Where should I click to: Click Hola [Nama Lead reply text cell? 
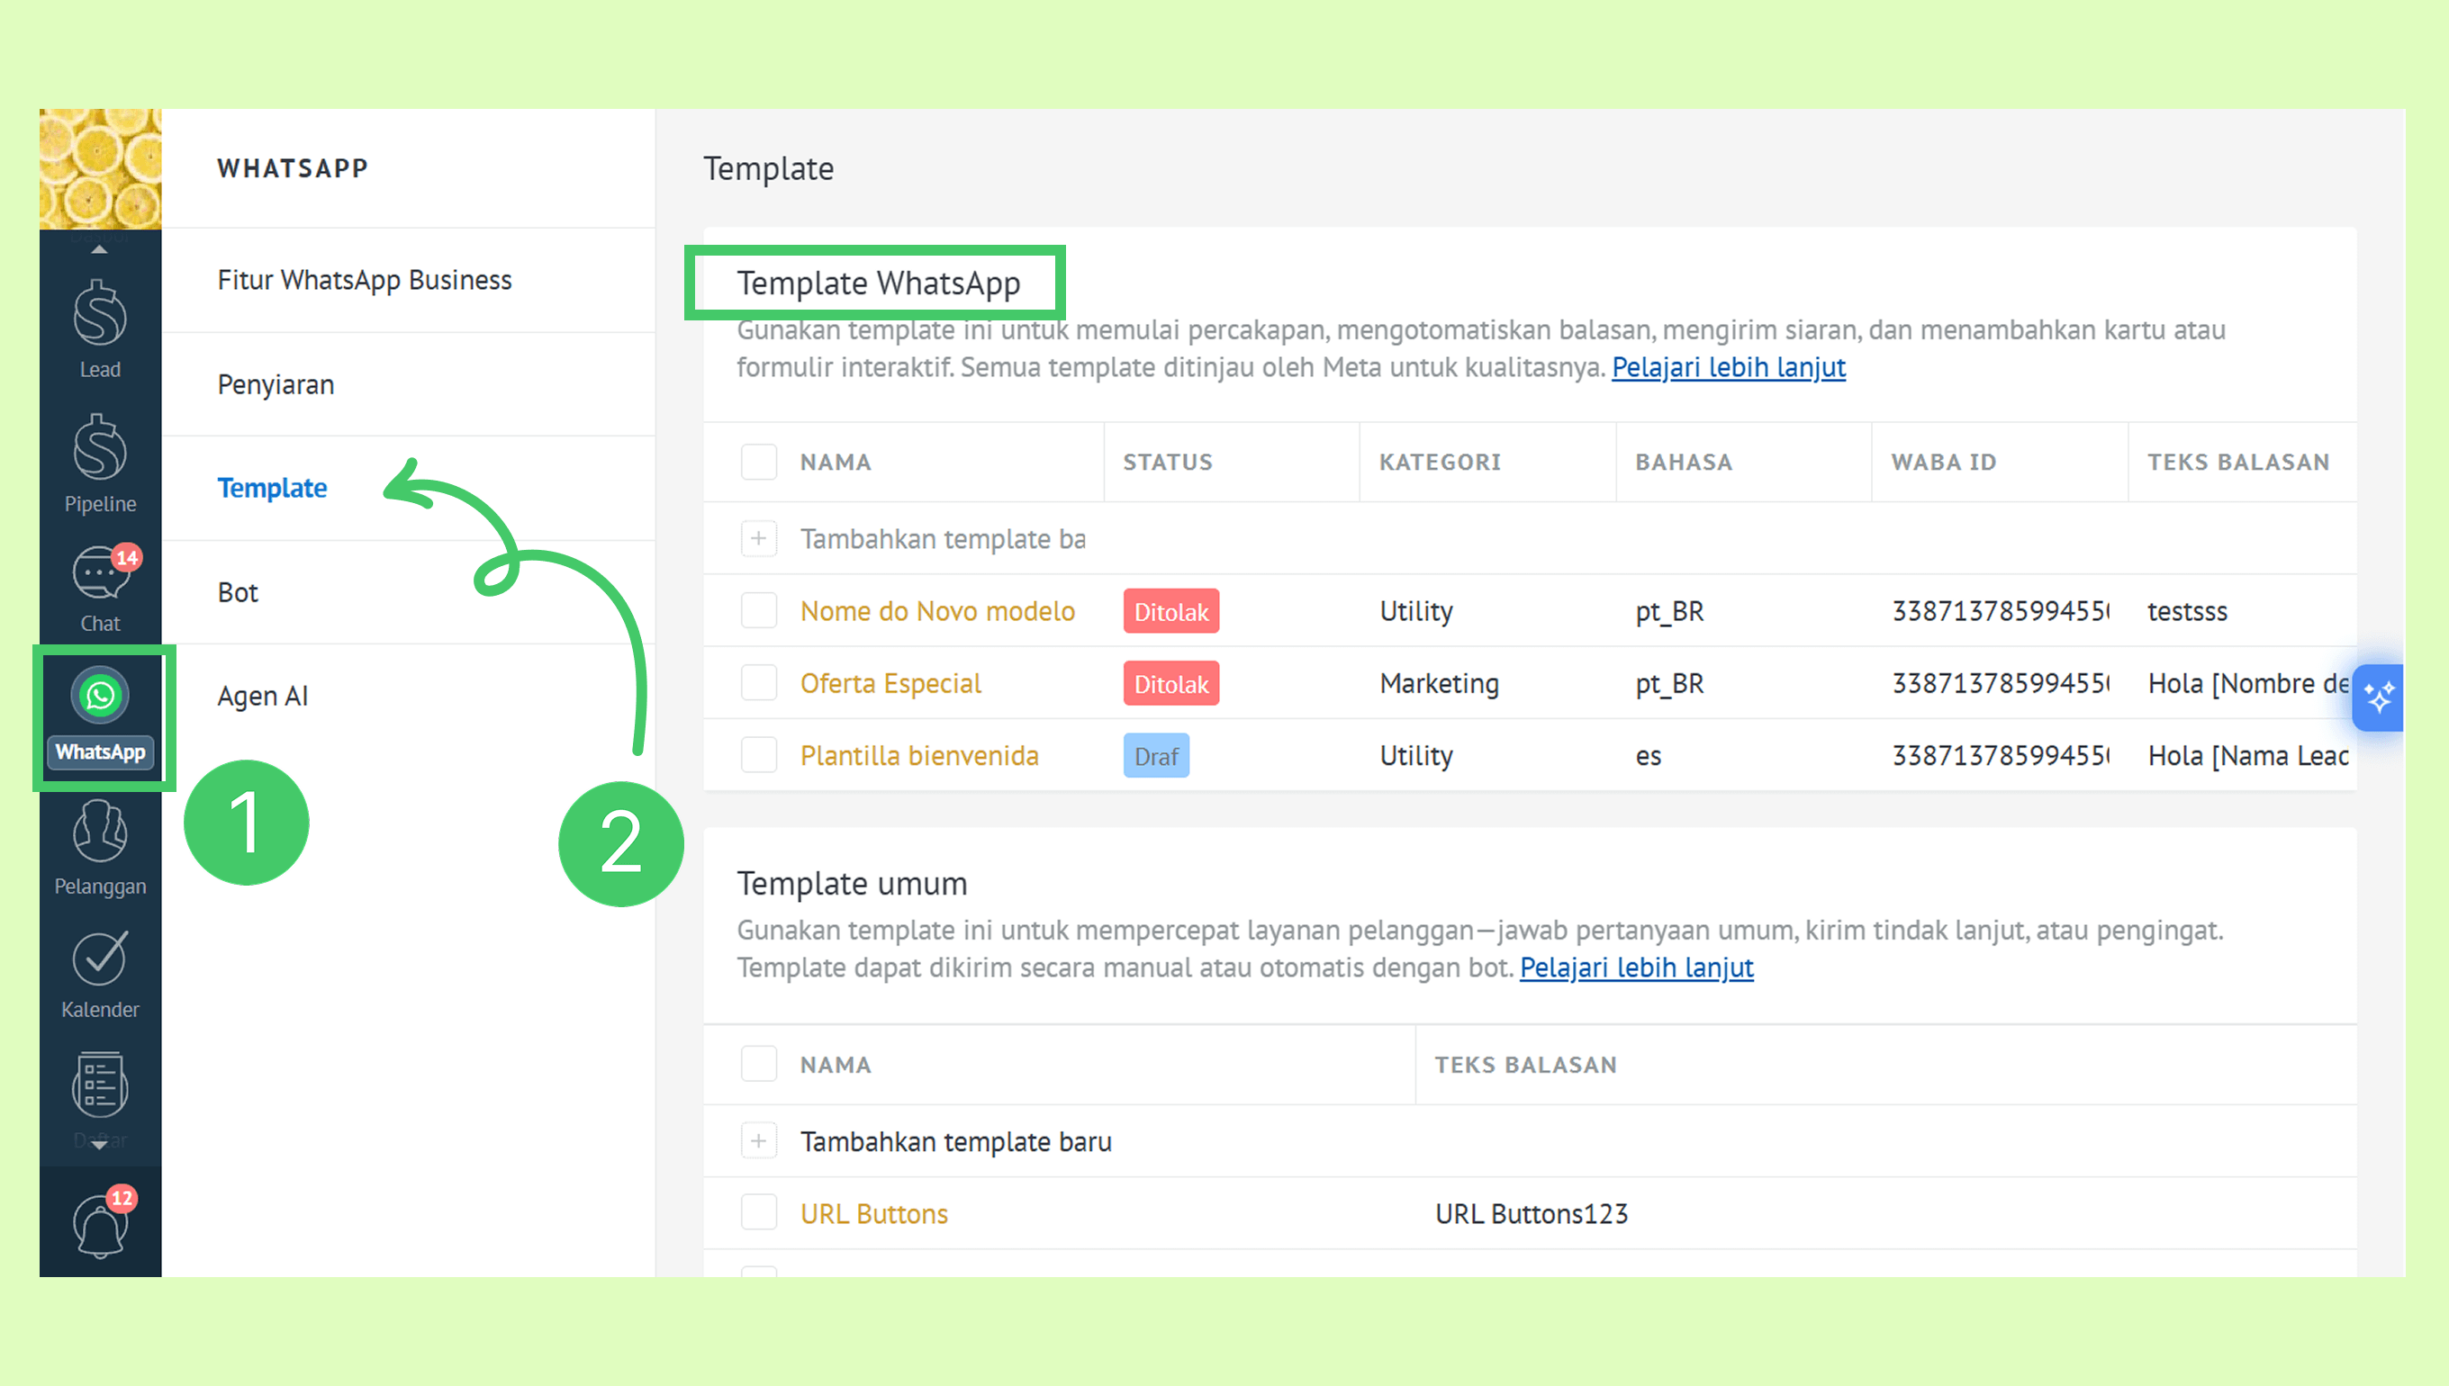click(2248, 756)
